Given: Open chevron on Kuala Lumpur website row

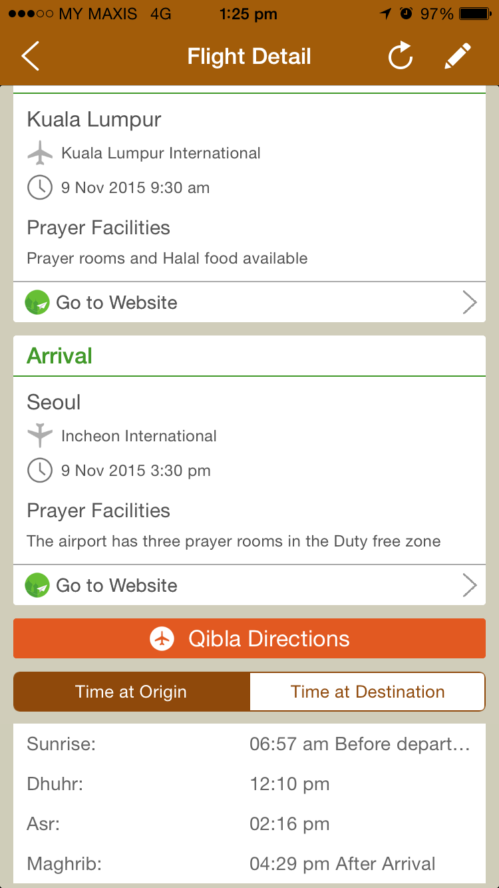Looking at the screenshot, I should pyautogui.click(x=470, y=303).
